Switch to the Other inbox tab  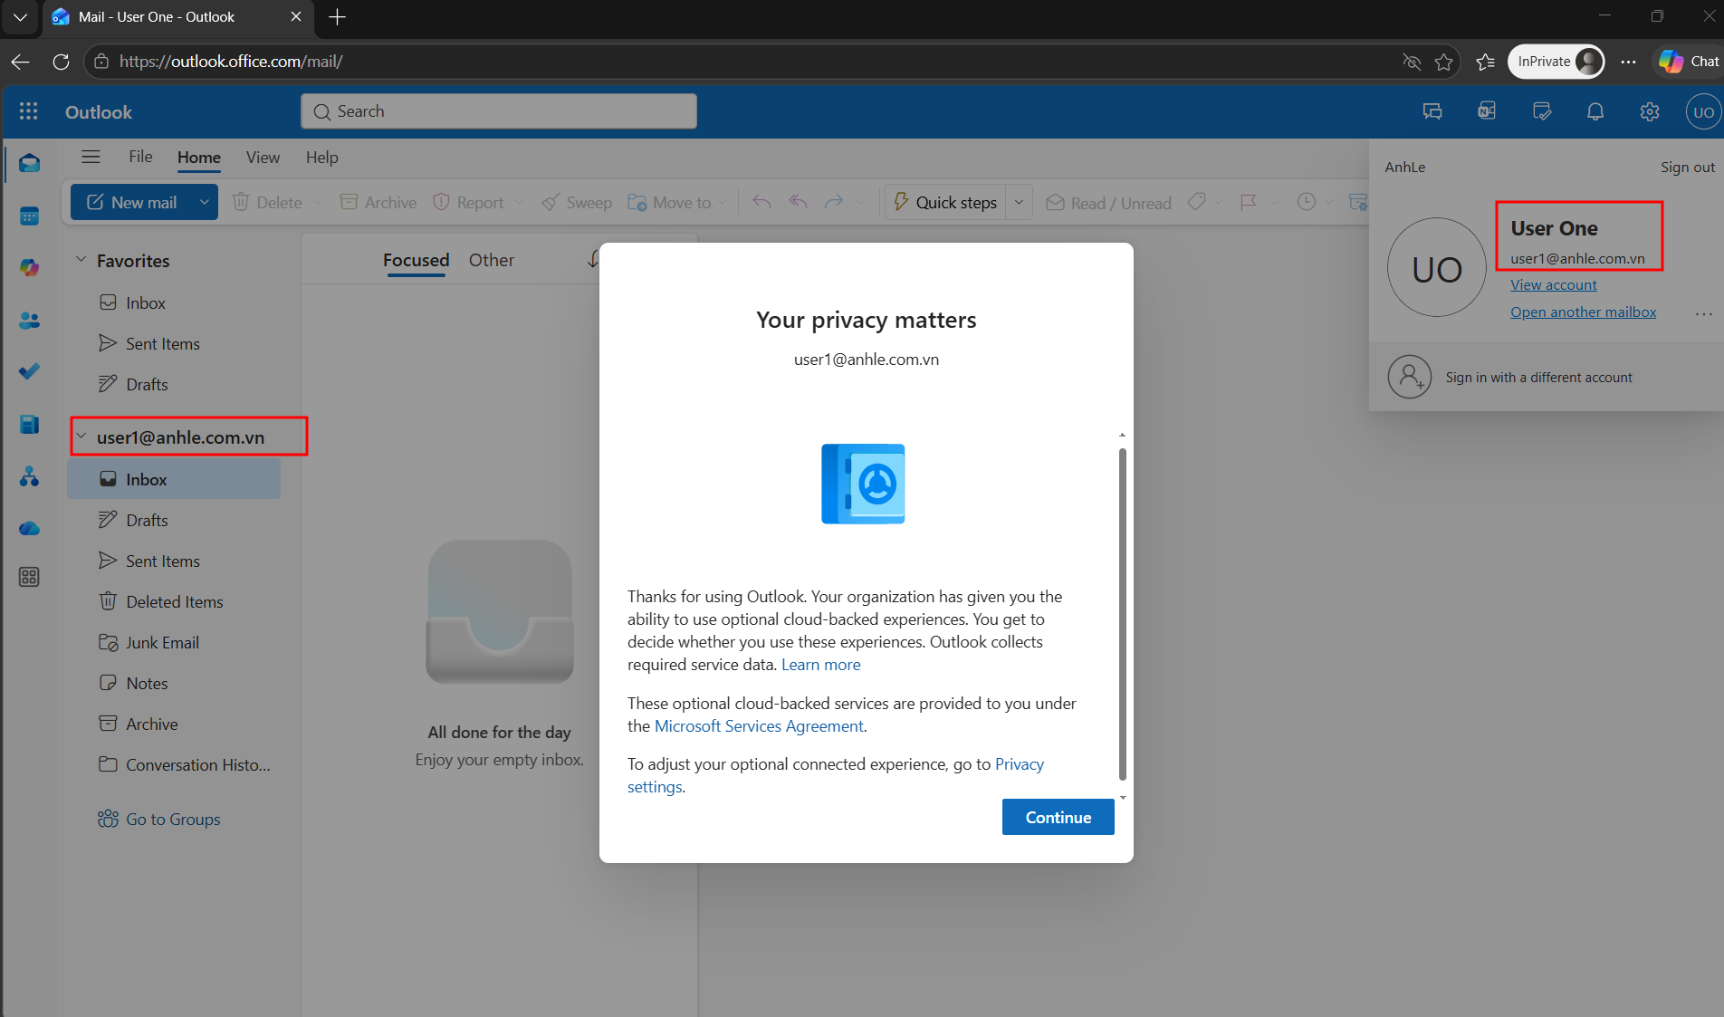click(x=492, y=260)
